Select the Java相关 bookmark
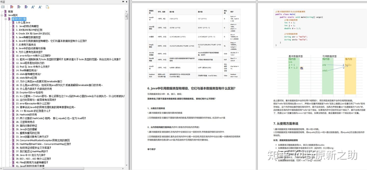The height and width of the screenshot is (170, 367). [13, 15]
